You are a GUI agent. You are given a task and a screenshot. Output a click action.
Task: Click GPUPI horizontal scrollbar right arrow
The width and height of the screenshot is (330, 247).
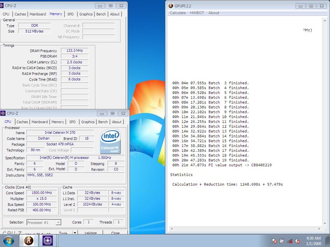319,229
